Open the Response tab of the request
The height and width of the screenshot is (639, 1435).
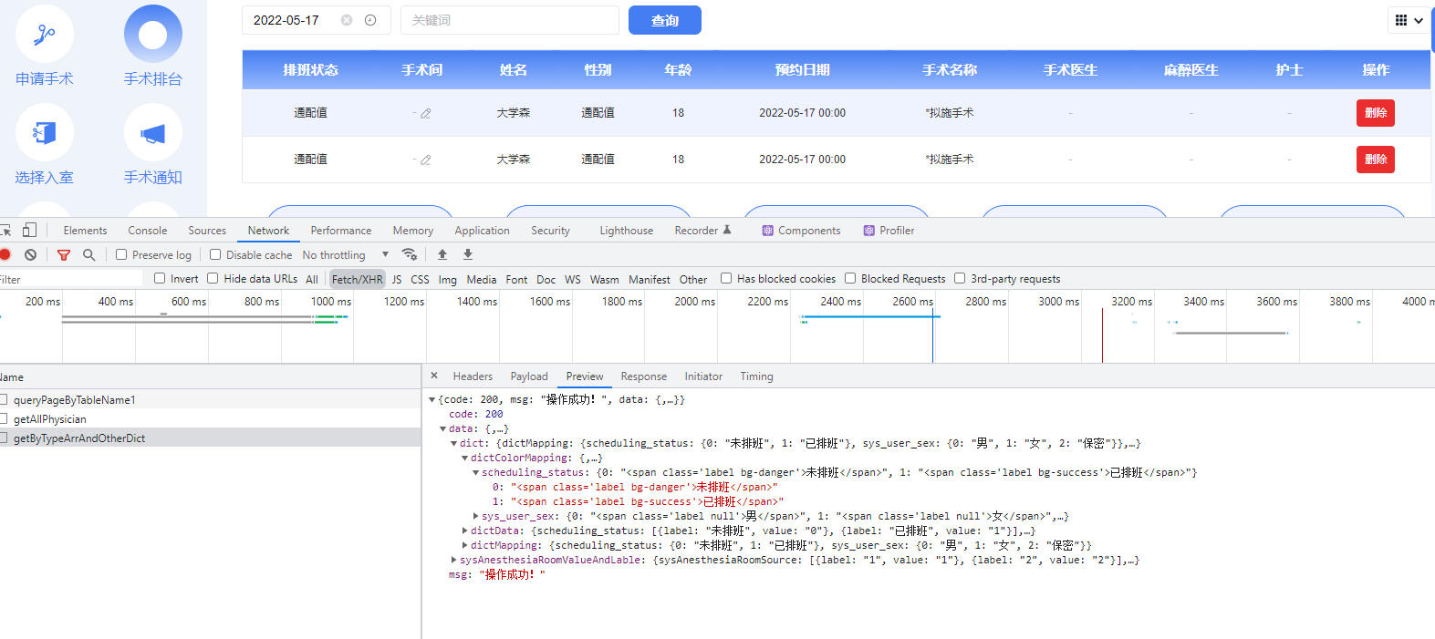tap(644, 376)
